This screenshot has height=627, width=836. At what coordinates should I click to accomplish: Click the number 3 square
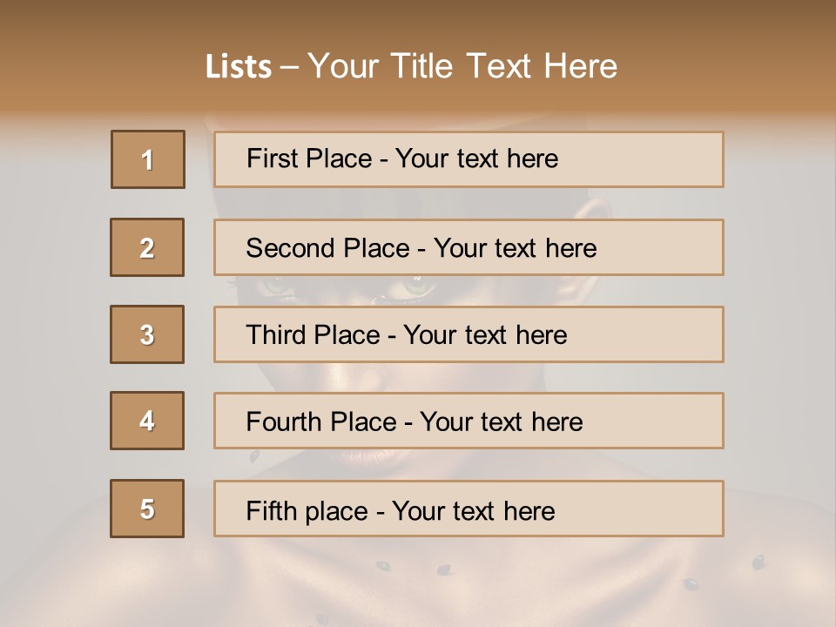point(147,334)
